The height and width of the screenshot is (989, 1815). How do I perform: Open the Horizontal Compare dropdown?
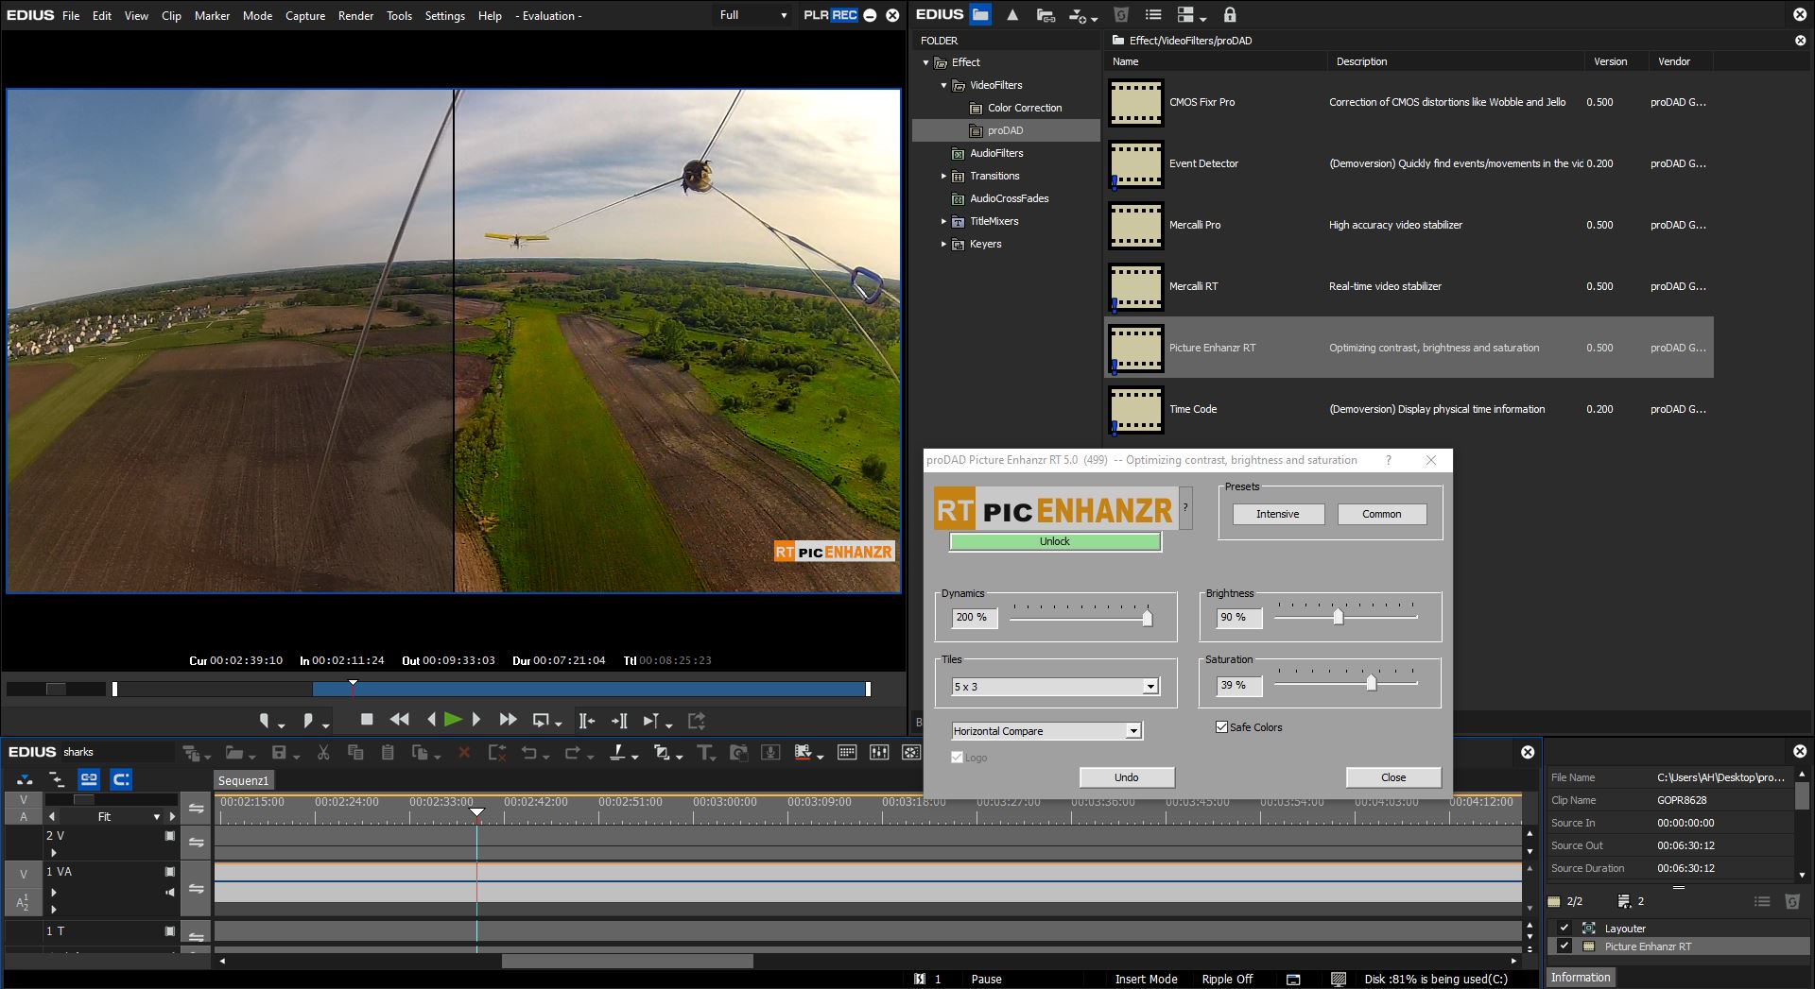1132,731
